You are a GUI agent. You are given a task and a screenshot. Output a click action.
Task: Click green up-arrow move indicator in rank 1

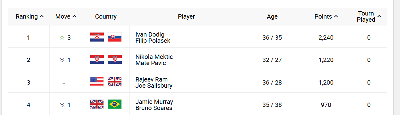point(62,38)
